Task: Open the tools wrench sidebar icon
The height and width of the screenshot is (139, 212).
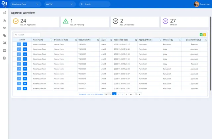Action: 4,43
